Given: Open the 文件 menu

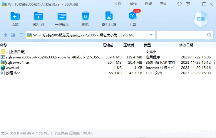Looking at the screenshot, I should [x=118, y=4].
